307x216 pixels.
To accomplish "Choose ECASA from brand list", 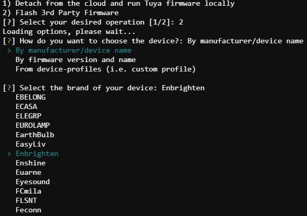I will (27, 106).
